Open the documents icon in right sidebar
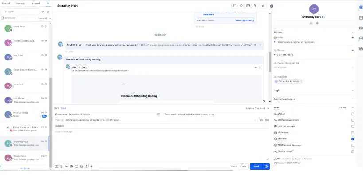Image resolution: width=363 pixels, height=175 pixels. pyautogui.click(x=361, y=48)
